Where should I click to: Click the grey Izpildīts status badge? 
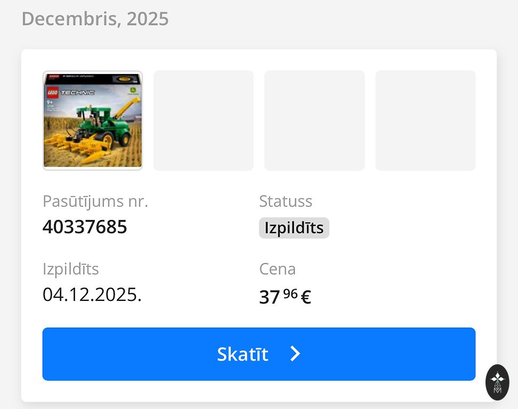click(x=294, y=228)
